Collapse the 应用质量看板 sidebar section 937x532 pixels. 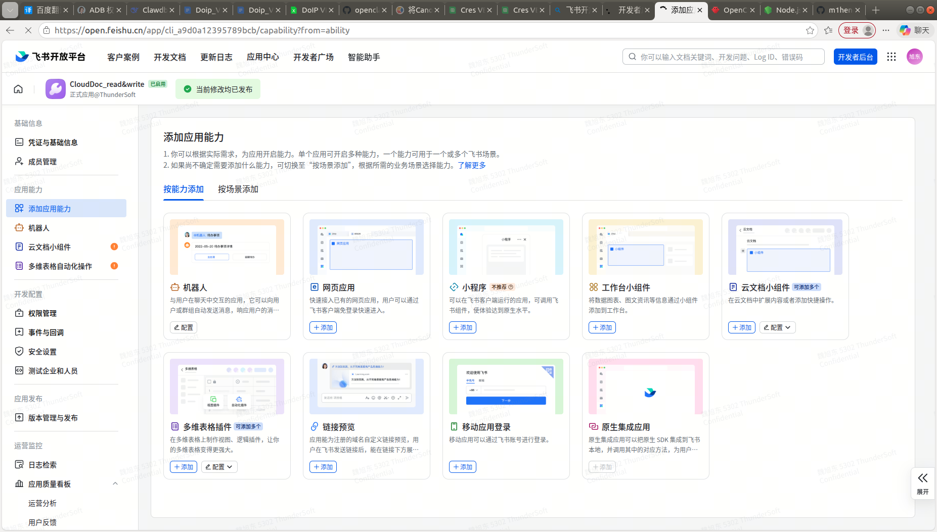[115, 483]
